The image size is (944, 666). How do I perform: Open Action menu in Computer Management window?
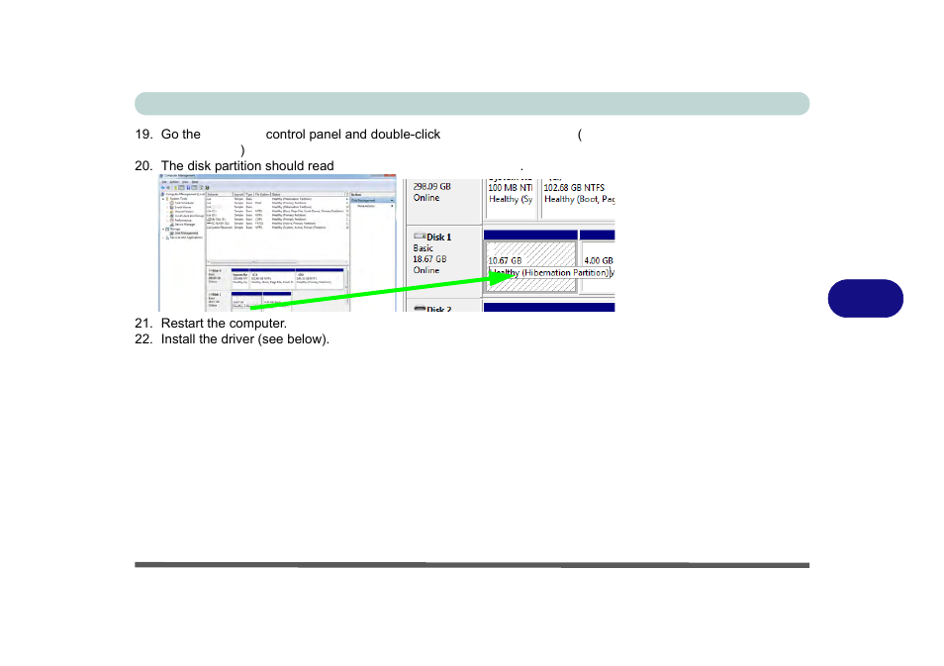point(174,182)
